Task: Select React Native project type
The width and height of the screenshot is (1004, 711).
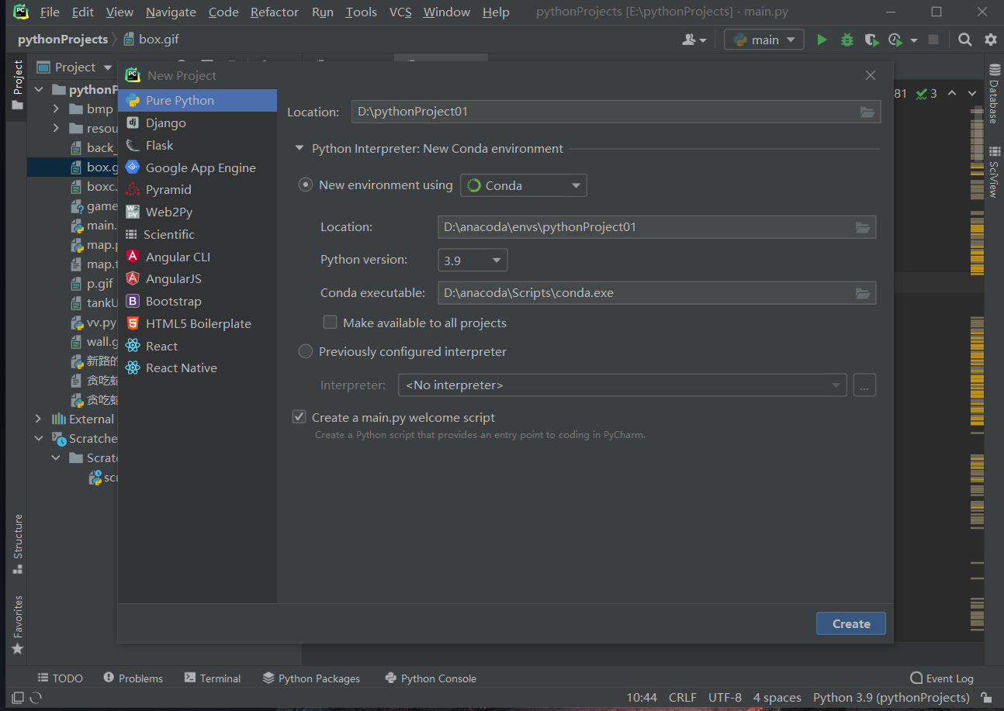Action: click(x=197, y=368)
